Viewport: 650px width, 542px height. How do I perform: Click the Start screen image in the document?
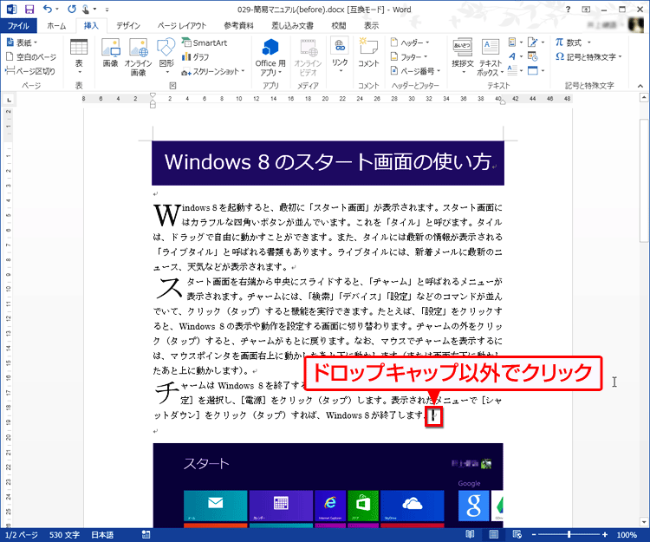click(x=328, y=485)
